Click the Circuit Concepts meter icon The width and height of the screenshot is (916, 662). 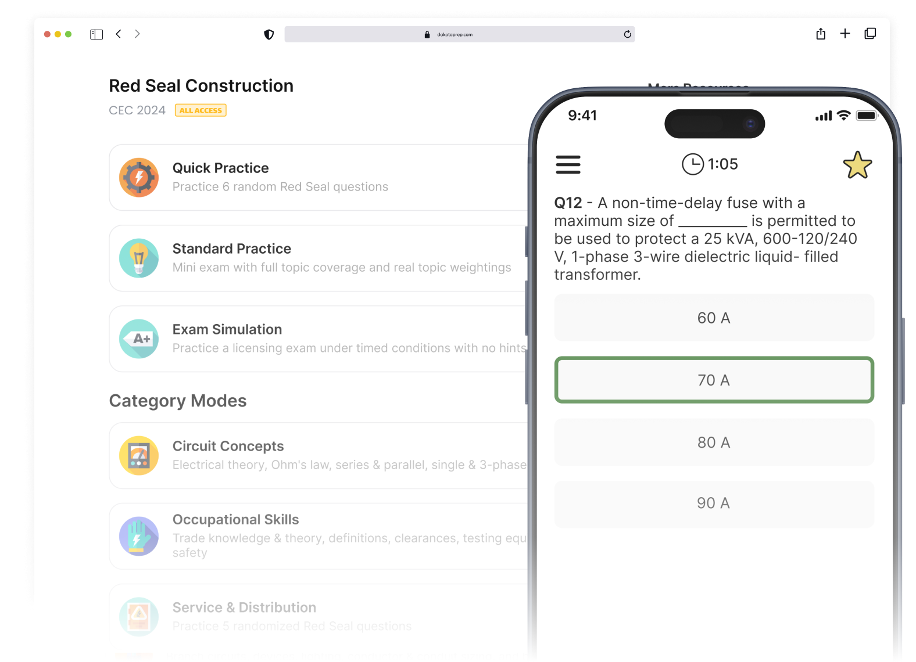tap(139, 456)
